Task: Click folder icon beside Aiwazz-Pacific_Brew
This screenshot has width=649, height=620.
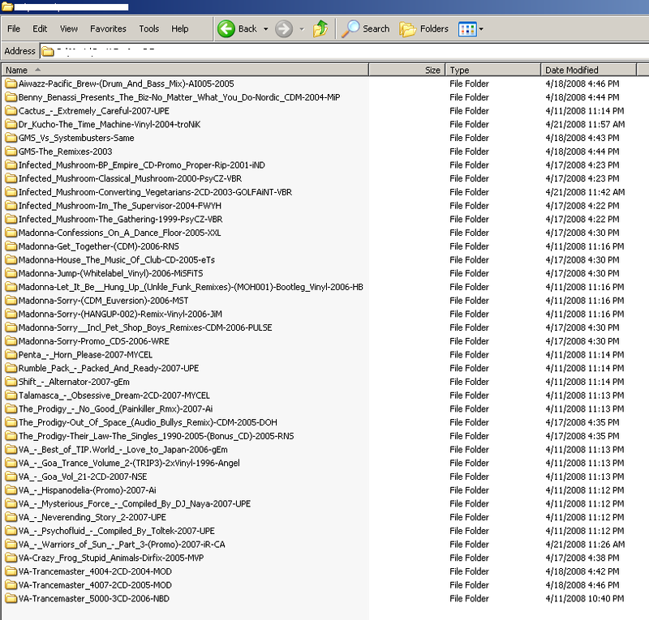Action: (x=11, y=83)
